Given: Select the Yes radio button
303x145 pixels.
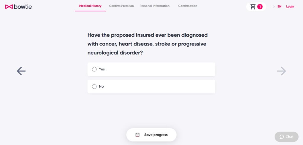Looking at the screenshot, I should [x=94, y=69].
